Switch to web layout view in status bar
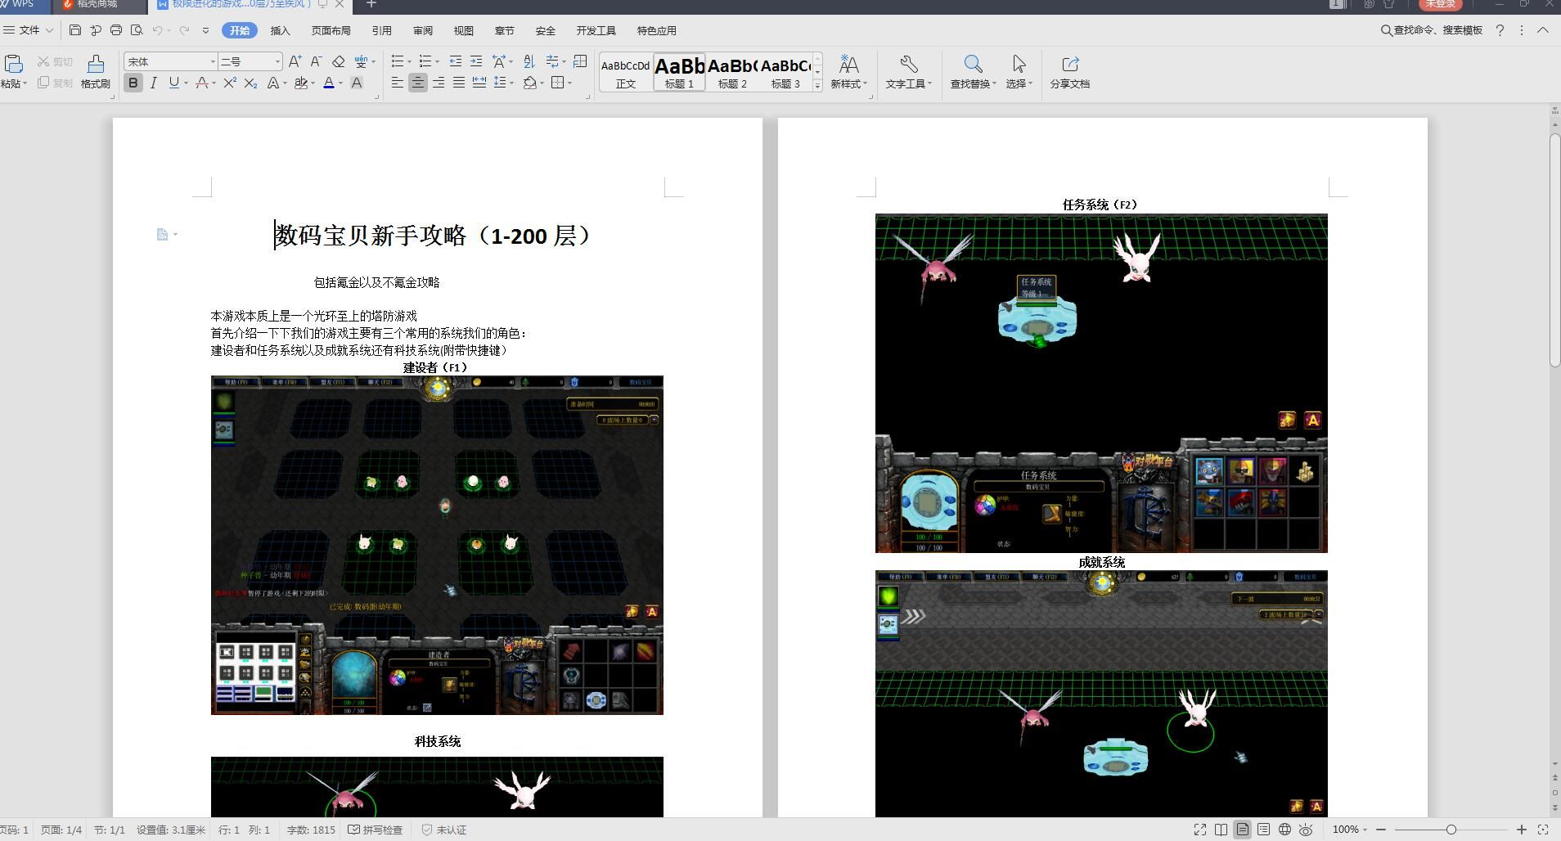The image size is (1561, 841). click(x=1284, y=830)
